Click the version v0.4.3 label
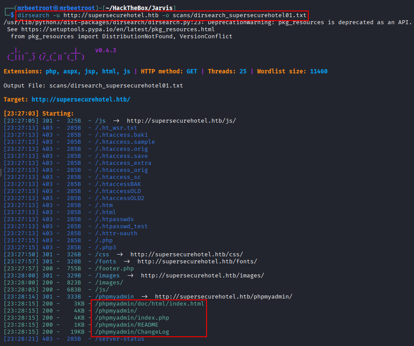This screenshot has width=414, height=346. (106, 50)
